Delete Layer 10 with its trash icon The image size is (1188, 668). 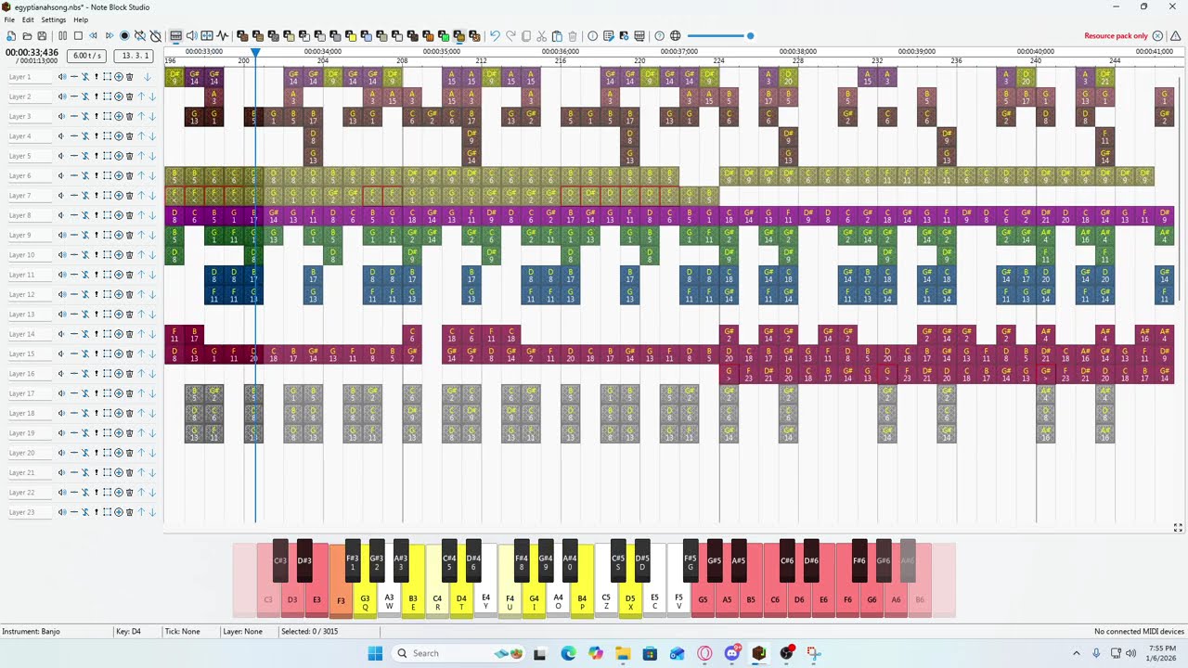[x=129, y=255]
